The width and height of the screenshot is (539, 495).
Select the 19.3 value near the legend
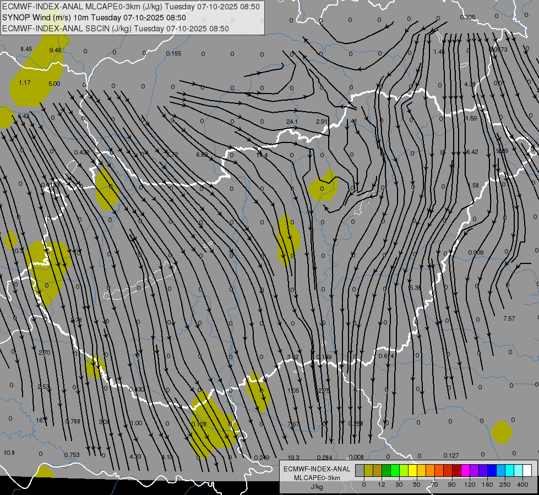pos(293,457)
